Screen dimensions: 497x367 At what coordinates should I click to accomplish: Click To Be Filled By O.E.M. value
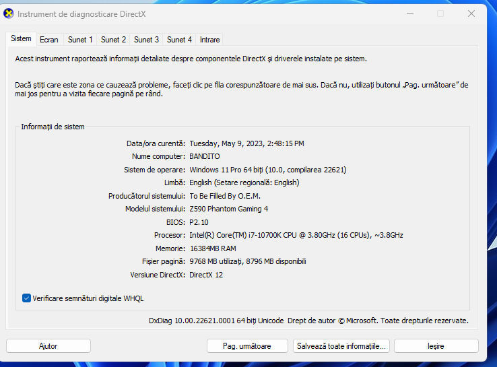tap(225, 196)
